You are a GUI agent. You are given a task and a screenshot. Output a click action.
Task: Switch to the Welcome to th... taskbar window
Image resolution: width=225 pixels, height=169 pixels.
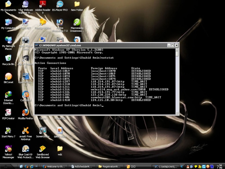(54, 166)
